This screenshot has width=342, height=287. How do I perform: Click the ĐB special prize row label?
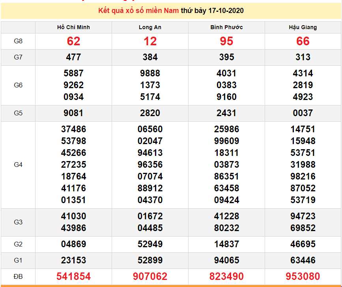(x=18, y=276)
